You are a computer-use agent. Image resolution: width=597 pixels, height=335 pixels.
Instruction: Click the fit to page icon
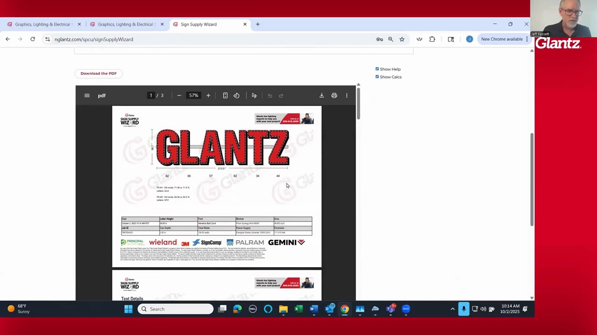tap(225, 95)
